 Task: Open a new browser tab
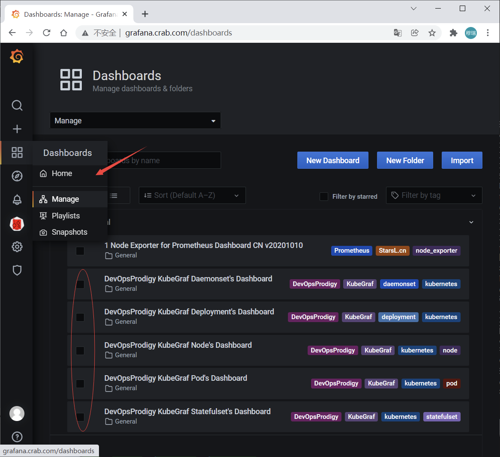pyautogui.click(x=145, y=14)
